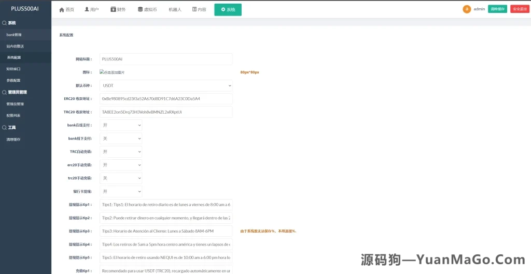Open the 财务 finance tab icon

coord(118,10)
